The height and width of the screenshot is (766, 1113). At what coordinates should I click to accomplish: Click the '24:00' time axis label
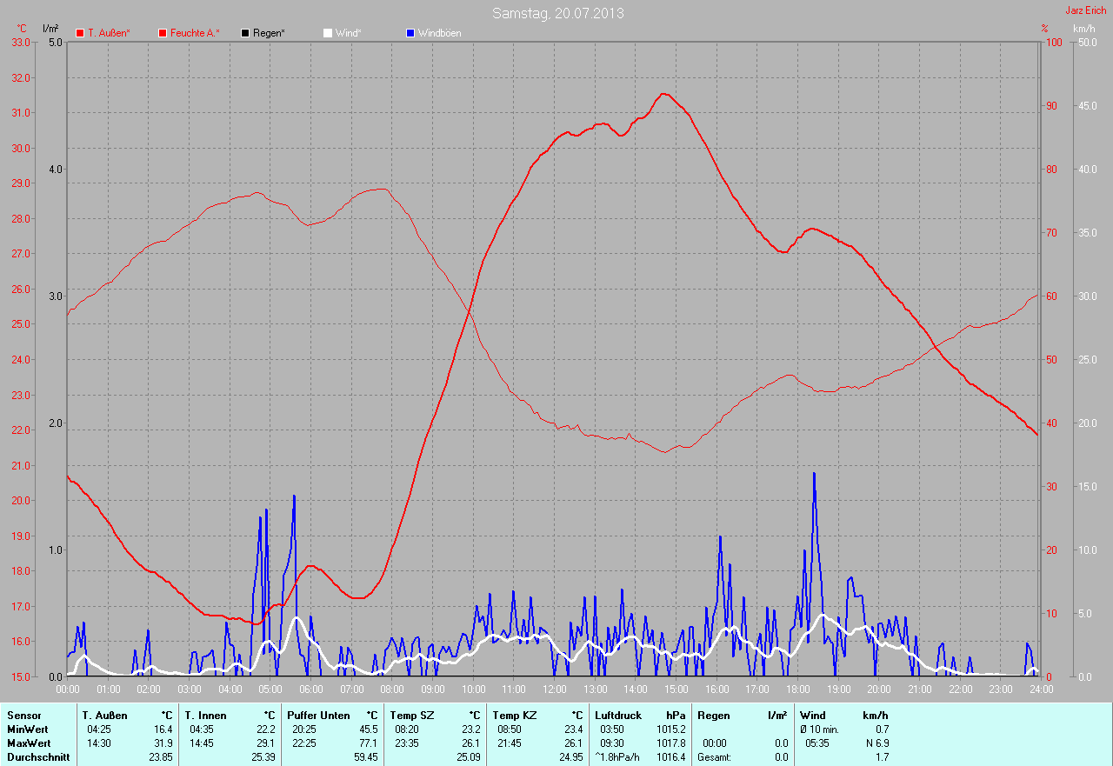click(1041, 689)
